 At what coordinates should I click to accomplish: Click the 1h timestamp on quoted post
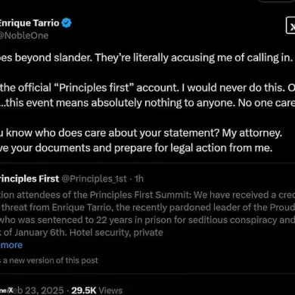tap(138, 179)
